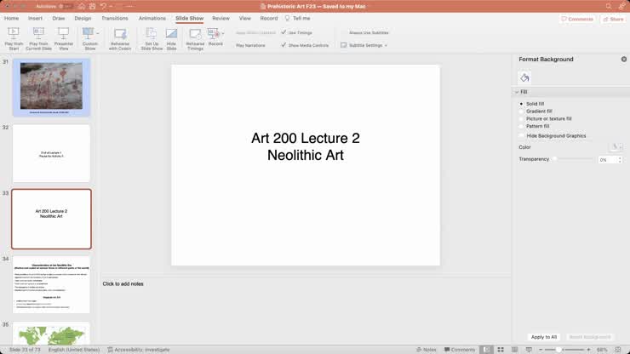Select the Gradient fill radio button
This screenshot has width=630, height=354.
(x=522, y=111)
